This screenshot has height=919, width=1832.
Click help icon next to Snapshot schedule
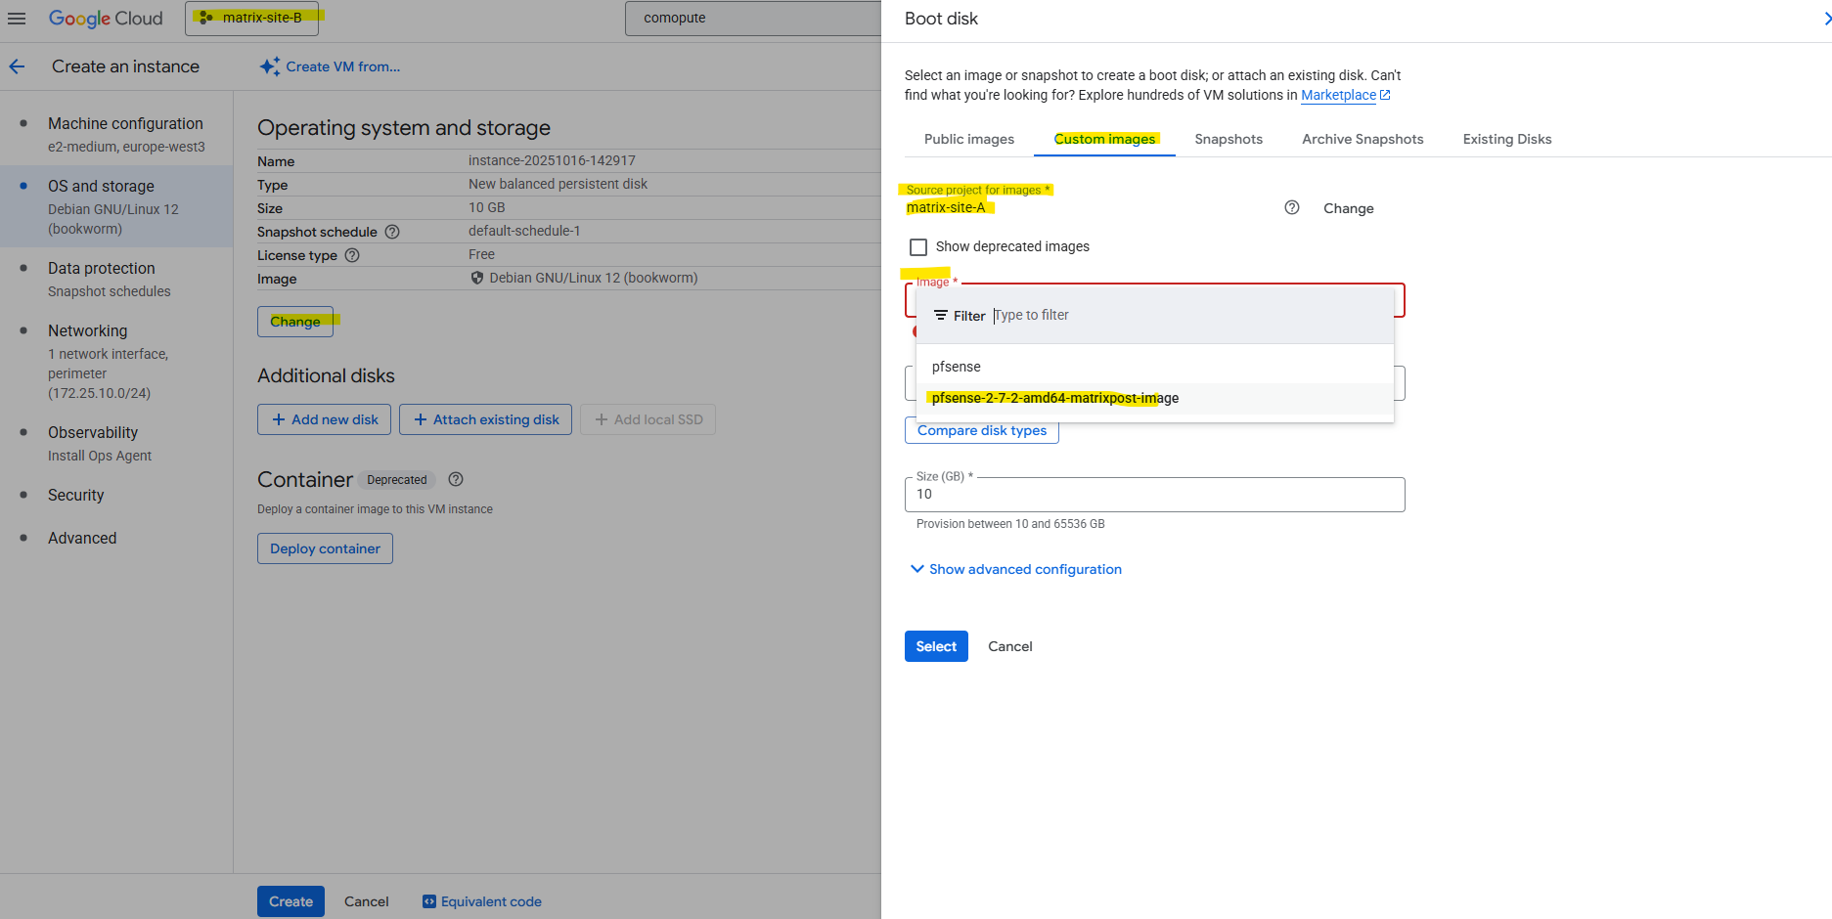click(392, 232)
